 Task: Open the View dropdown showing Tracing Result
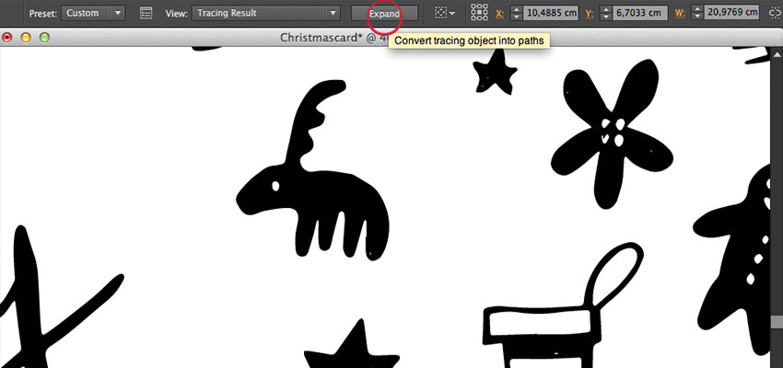point(266,13)
